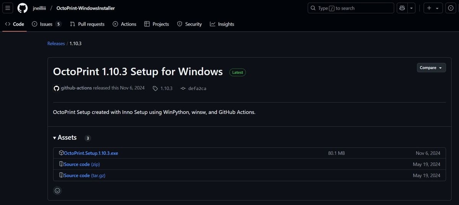Image resolution: width=459 pixels, height=205 pixels.
Task: Click the search input field
Action: pos(351,8)
